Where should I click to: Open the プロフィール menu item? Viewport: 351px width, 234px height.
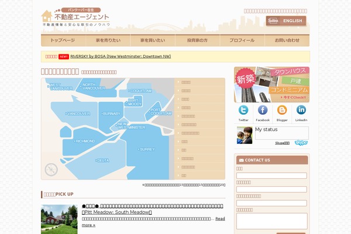(242, 40)
